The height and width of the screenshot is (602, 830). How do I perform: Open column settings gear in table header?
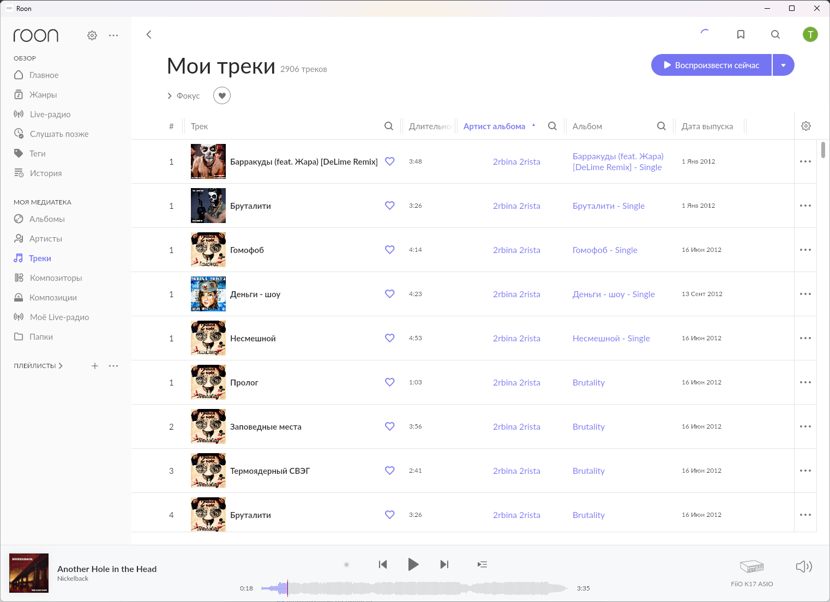pos(806,126)
